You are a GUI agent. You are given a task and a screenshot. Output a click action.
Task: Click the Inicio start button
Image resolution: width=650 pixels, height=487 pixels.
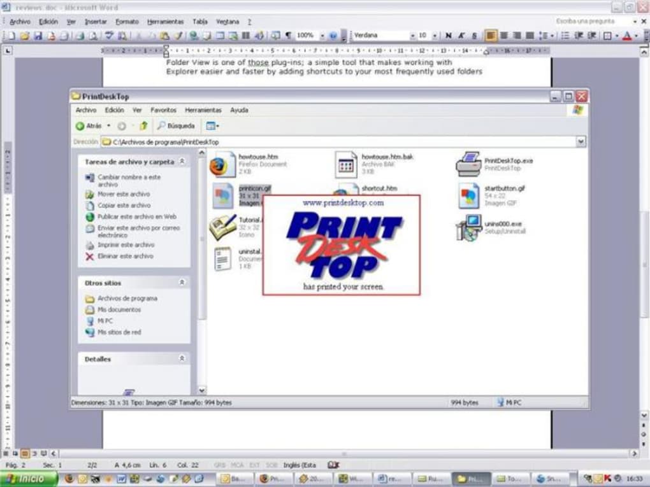28,479
